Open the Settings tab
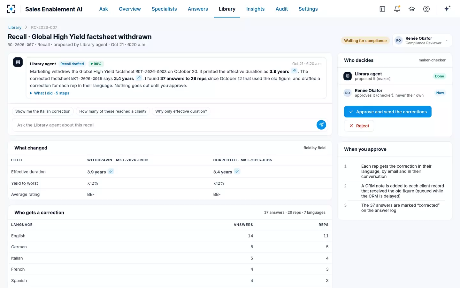Viewport: 460px width, 288px height. coord(308,9)
